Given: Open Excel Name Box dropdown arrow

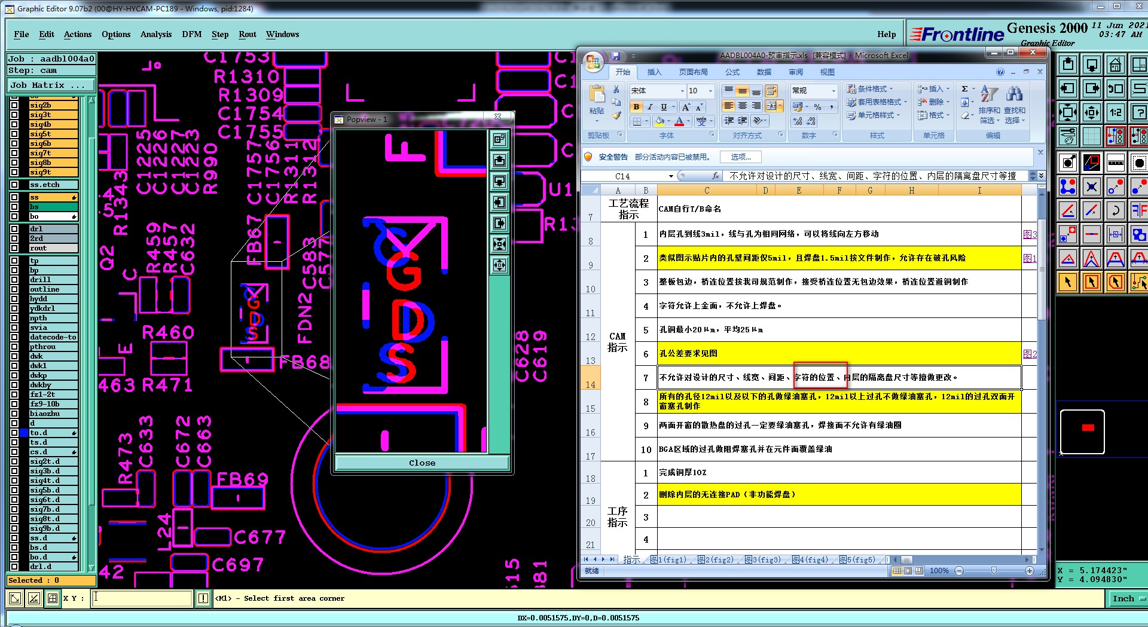Looking at the screenshot, I should tap(671, 176).
